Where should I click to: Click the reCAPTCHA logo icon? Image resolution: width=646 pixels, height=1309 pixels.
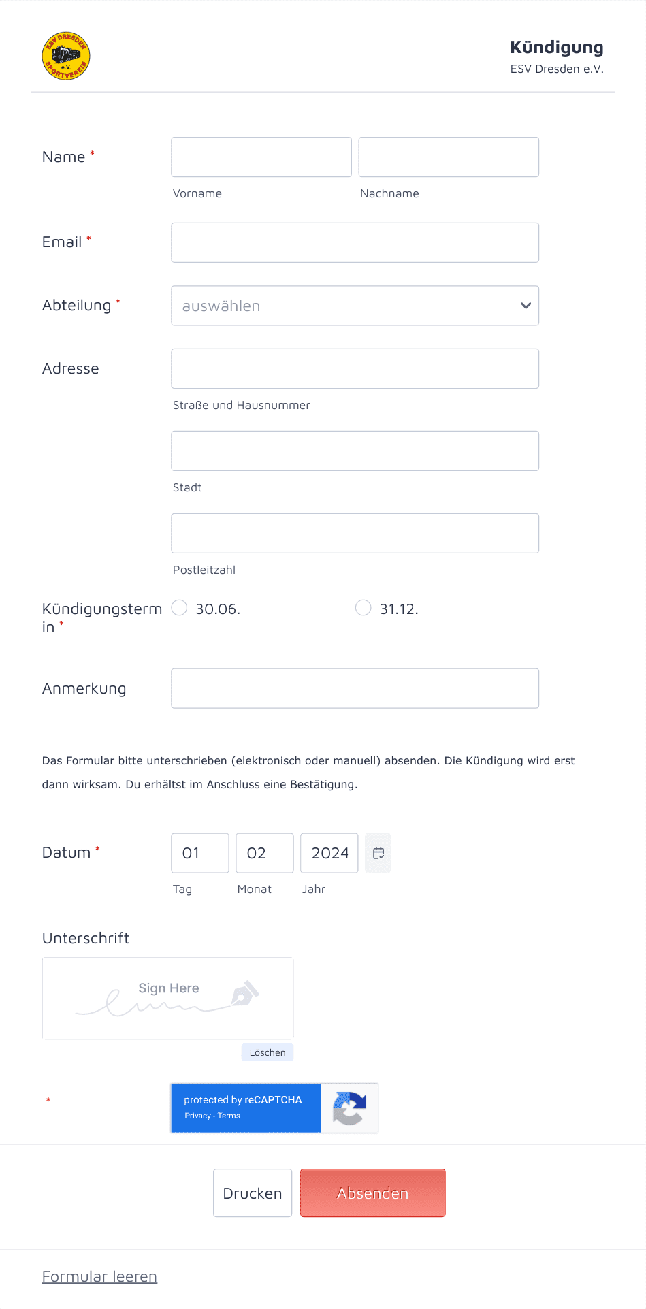350,1108
